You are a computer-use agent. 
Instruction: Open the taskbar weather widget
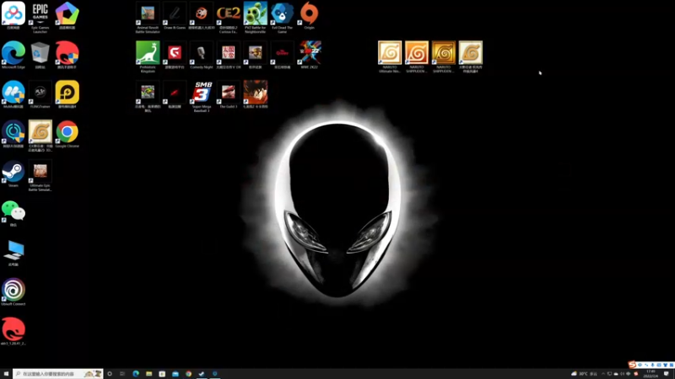click(584, 374)
